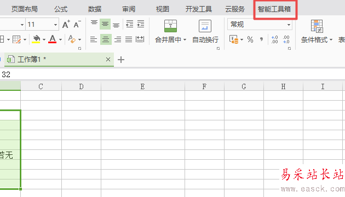Align text right

[x=118, y=39]
